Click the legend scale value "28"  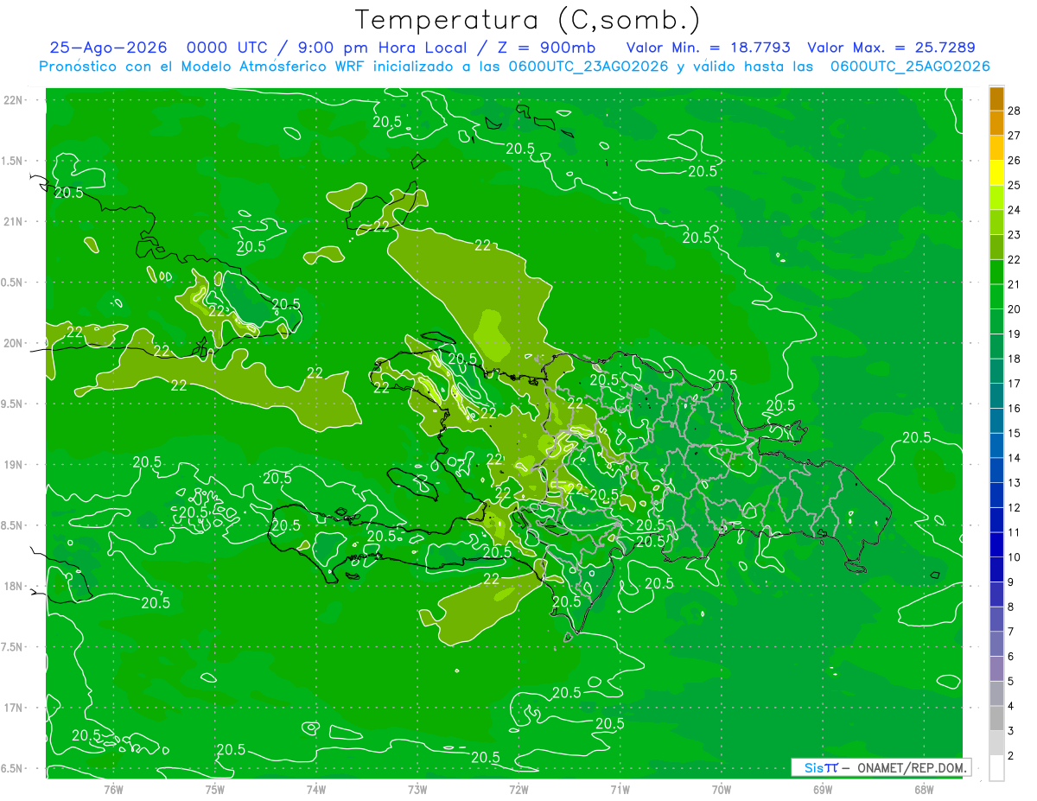pyautogui.click(x=1014, y=111)
